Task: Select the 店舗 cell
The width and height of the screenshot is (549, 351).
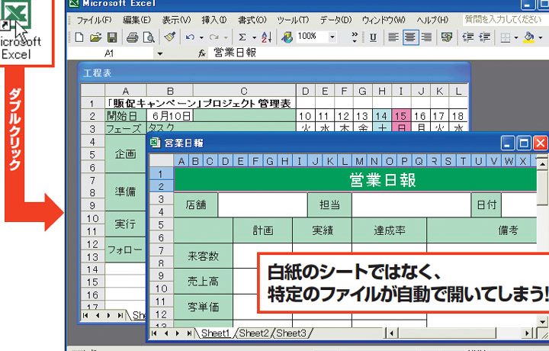Action: pyautogui.click(x=196, y=204)
